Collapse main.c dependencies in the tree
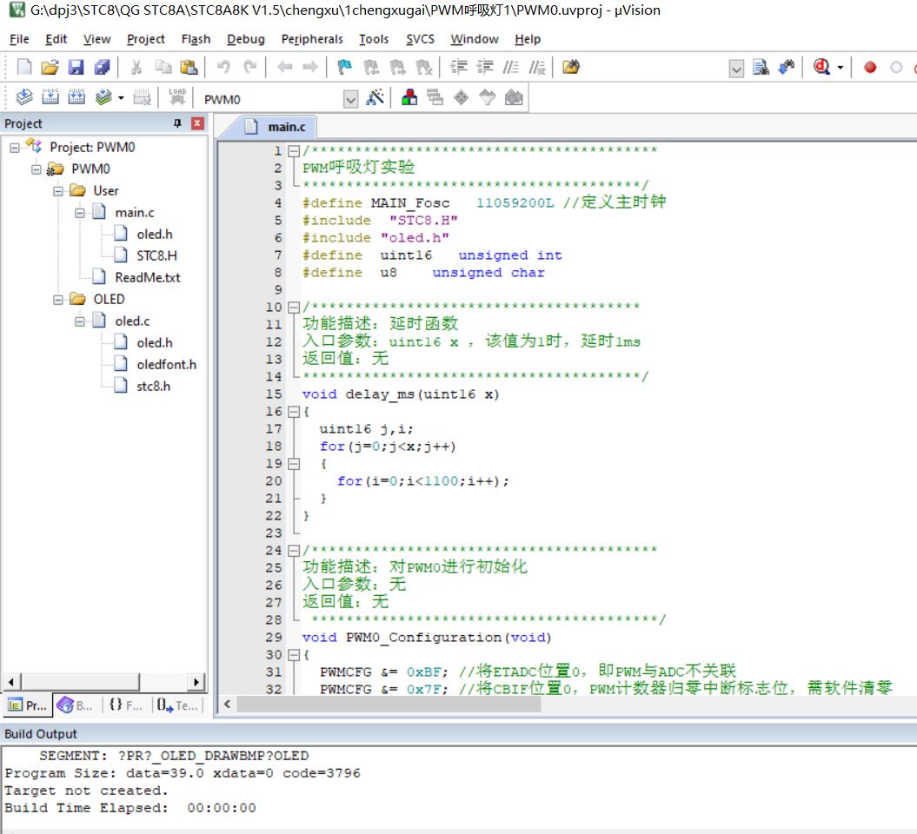This screenshot has width=917, height=834. coord(80,213)
